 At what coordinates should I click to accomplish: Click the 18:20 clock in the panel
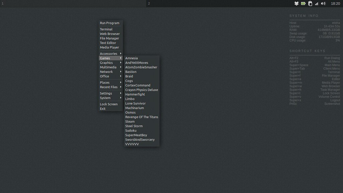point(335,3)
